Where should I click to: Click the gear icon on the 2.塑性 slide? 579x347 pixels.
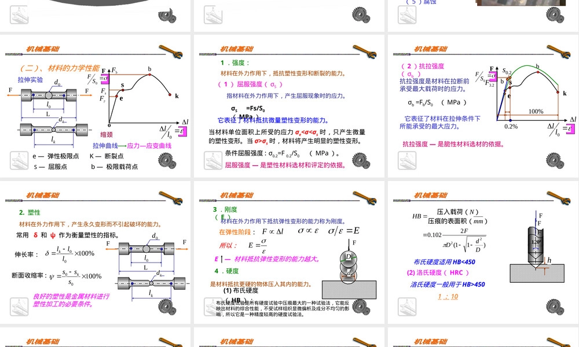click(x=167, y=307)
